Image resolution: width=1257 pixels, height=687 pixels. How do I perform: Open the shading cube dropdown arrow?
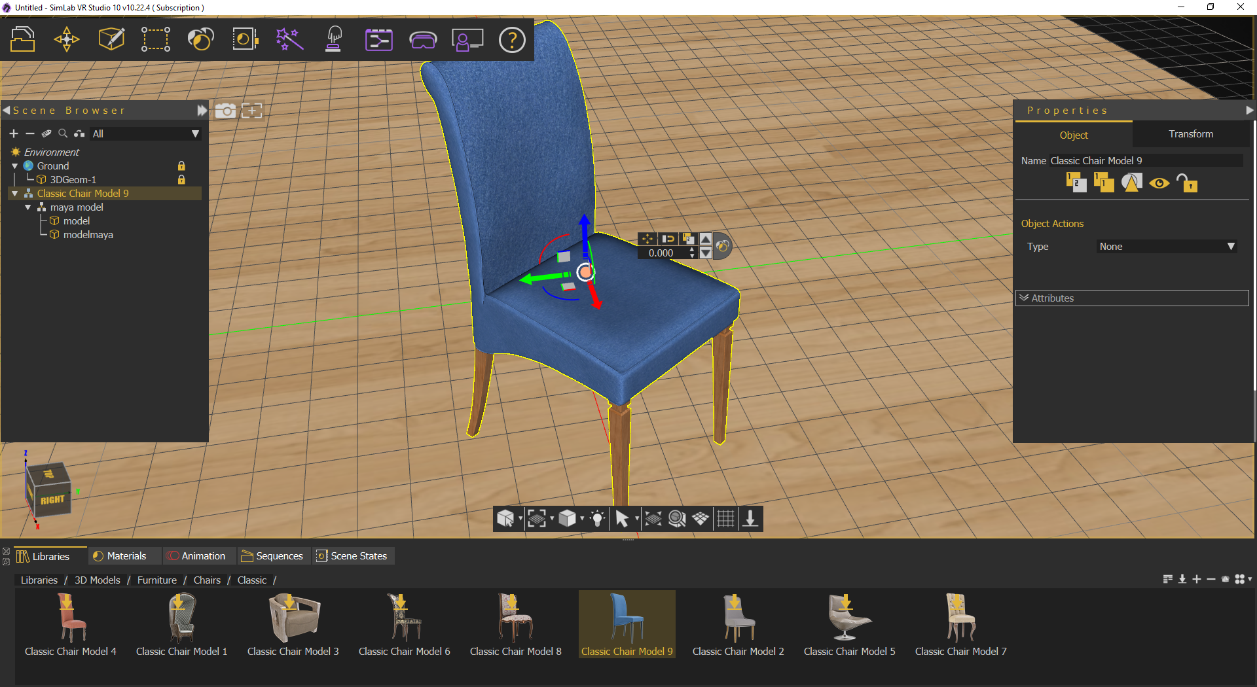[x=582, y=519]
